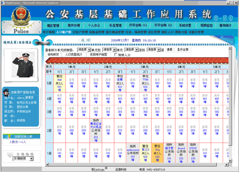Click the orange highlighted 常住 cell room 103
The image size is (239, 172).
157,153
